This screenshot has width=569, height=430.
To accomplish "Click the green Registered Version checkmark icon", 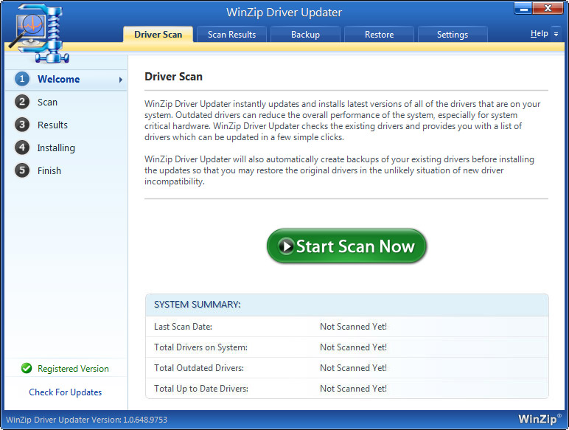I will tap(27, 368).
